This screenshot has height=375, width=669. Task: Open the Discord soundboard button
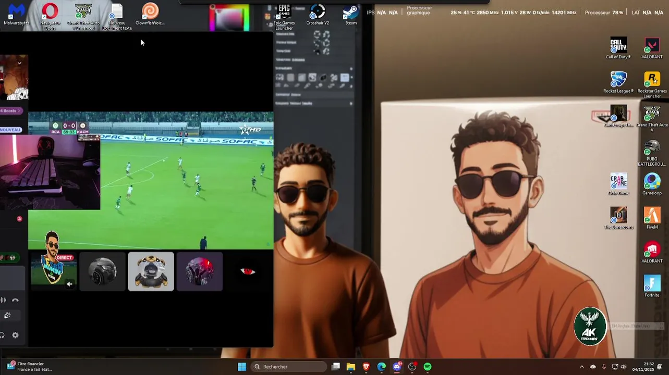(7, 315)
